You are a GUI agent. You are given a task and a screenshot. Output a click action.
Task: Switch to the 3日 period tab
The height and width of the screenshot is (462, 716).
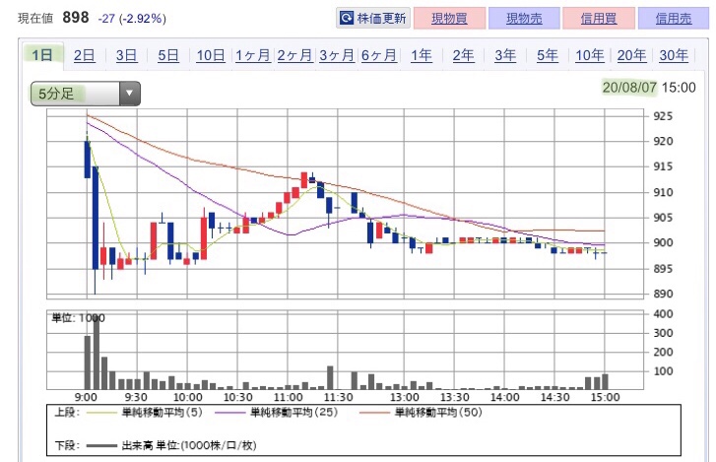click(126, 55)
